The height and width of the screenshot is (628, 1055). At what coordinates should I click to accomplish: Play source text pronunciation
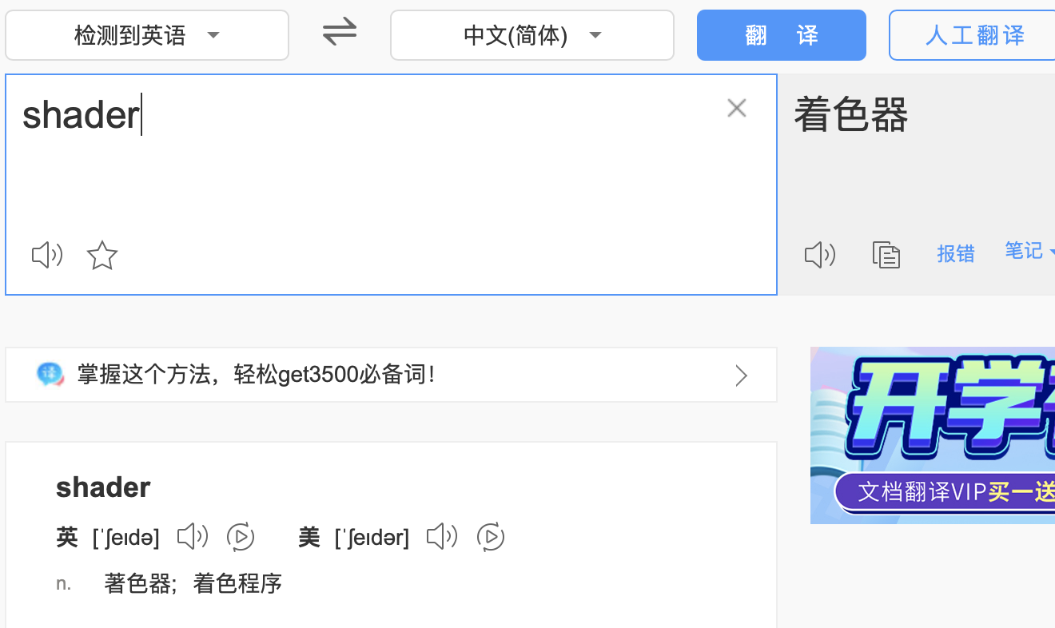coord(47,256)
